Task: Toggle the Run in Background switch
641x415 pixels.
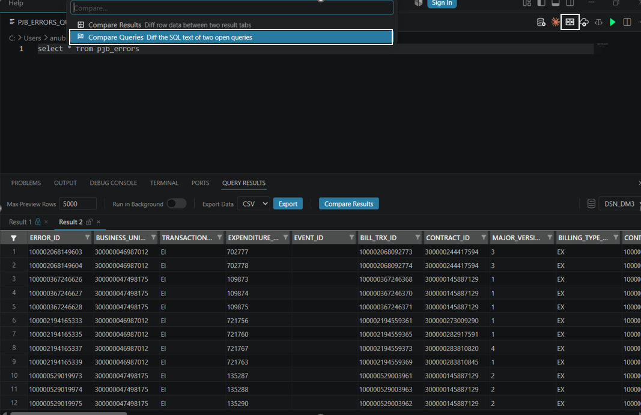Action: pos(177,204)
